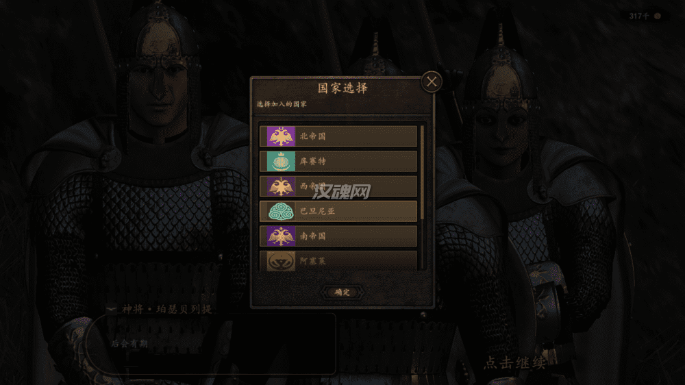The height and width of the screenshot is (385, 685).
Task: Click the 北帝国 purple eagle banner icon
Action: tap(281, 136)
